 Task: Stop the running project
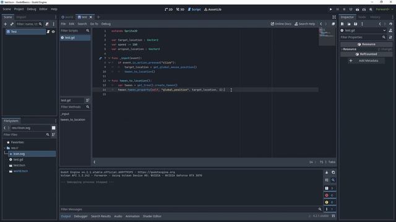(344, 9)
